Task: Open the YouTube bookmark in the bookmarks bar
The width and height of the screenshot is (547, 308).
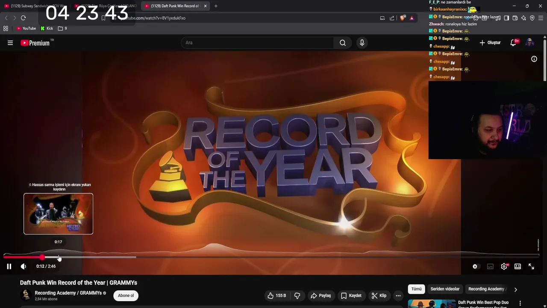Action: [26, 29]
